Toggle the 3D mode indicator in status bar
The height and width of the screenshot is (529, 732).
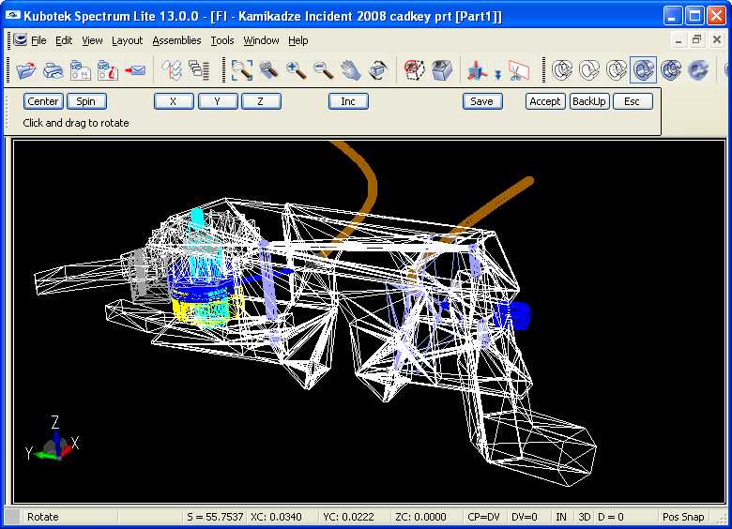584,517
